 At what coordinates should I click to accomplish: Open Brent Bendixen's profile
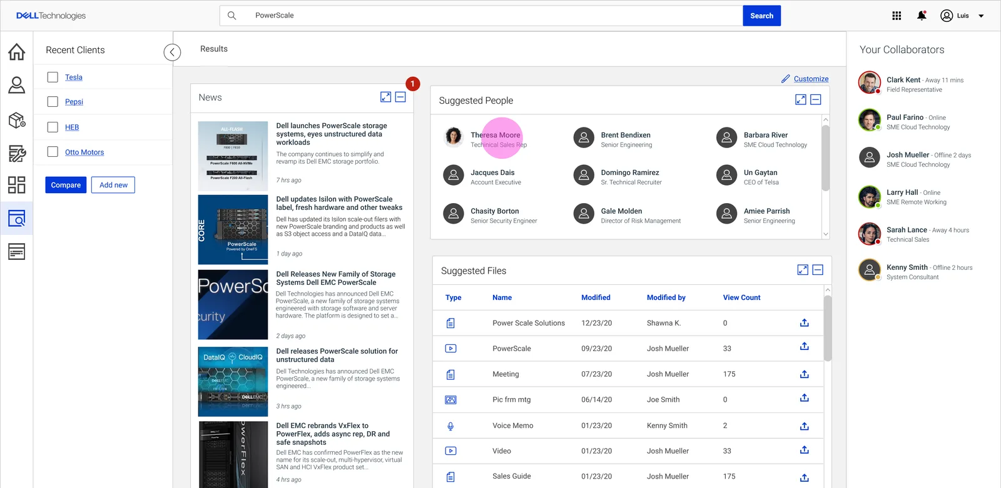[x=613, y=139]
